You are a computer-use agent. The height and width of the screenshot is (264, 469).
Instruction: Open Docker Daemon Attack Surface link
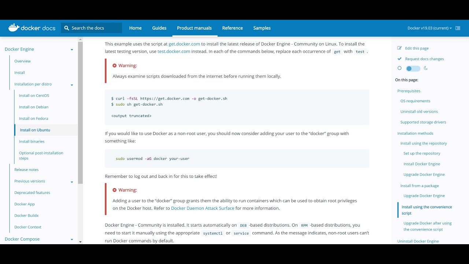203,208
